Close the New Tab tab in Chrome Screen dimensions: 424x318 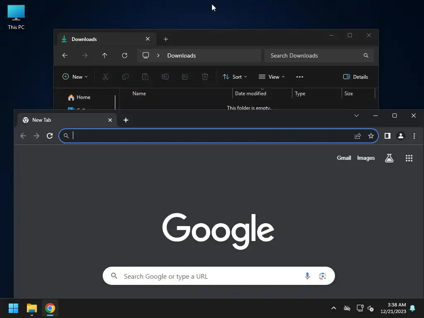(110, 120)
